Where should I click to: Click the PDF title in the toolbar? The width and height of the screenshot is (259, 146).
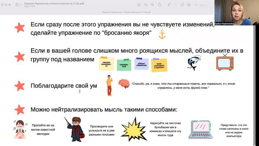(54, 4)
